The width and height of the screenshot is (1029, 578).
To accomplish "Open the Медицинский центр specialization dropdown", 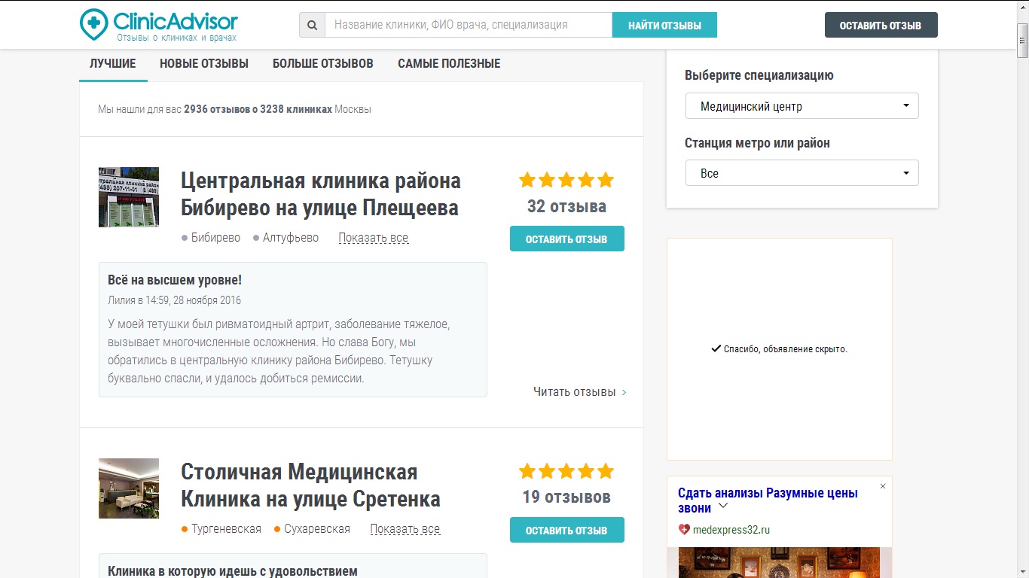I will click(x=802, y=106).
